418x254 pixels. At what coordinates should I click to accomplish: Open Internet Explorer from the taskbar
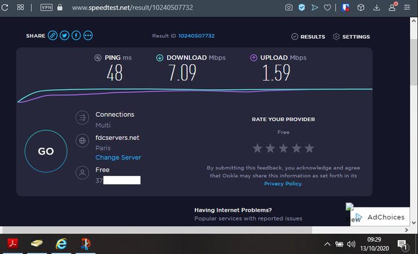[61, 244]
